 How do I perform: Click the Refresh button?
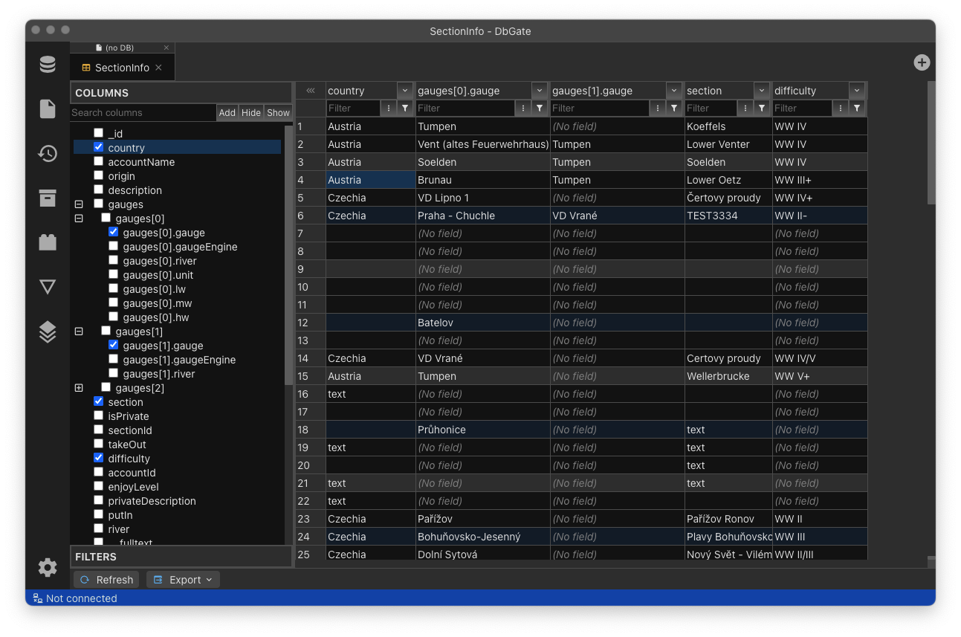click(106, 580)
